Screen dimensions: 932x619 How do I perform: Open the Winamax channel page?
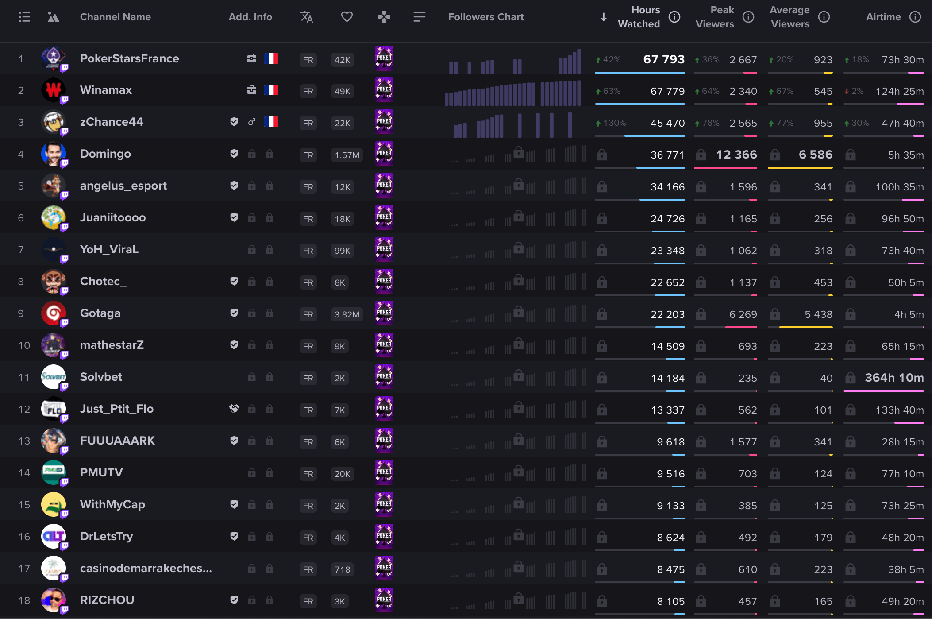click(x=106, y=90)
